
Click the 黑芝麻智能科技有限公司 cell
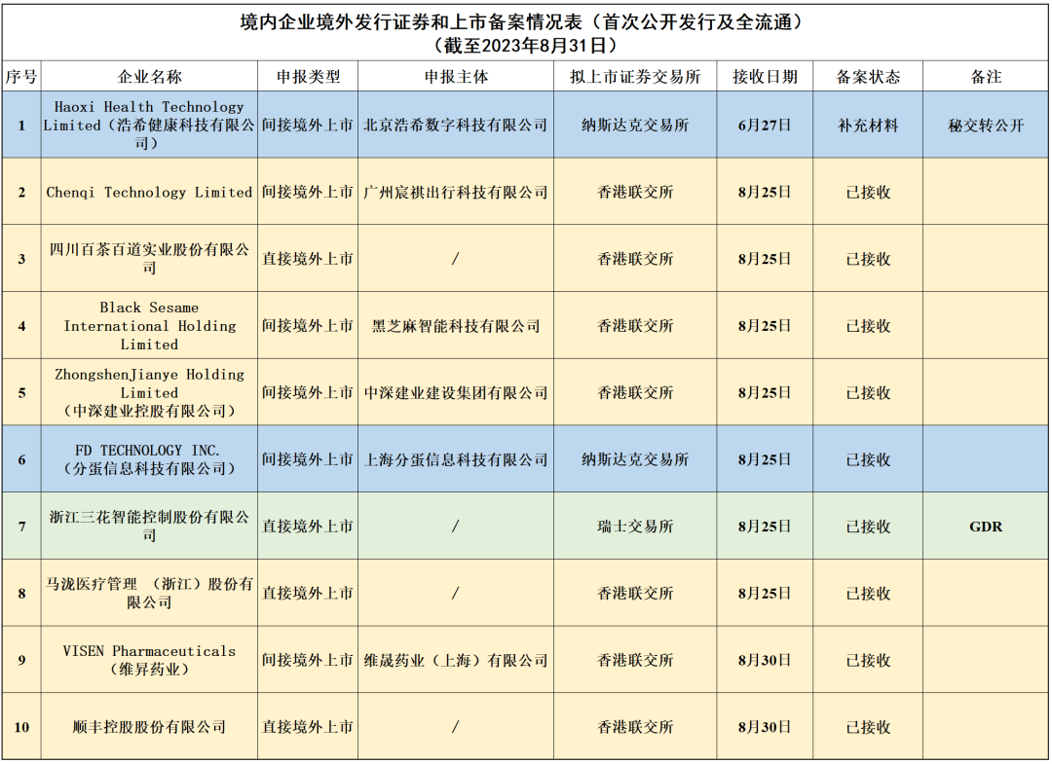coord(456,326)
